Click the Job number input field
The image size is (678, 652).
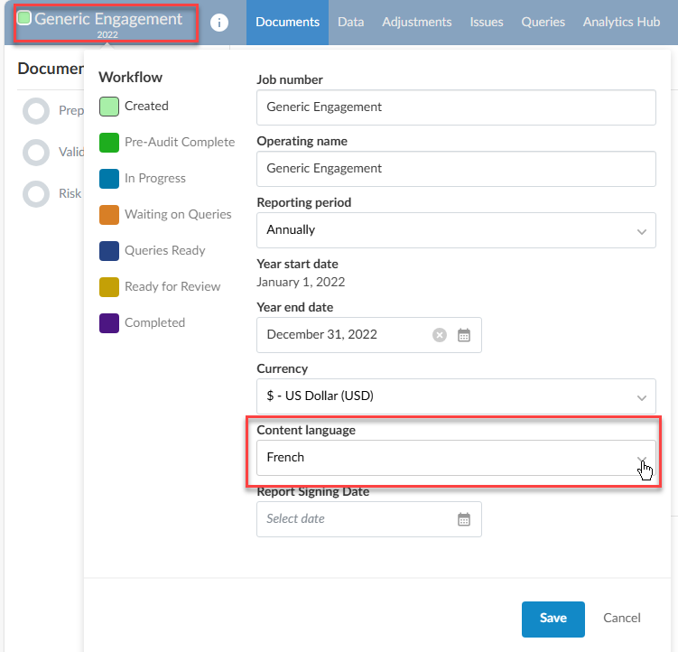coord(456,107)
